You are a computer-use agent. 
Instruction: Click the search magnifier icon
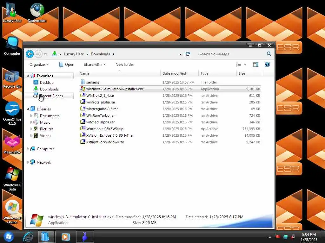(x=269, y=54)
